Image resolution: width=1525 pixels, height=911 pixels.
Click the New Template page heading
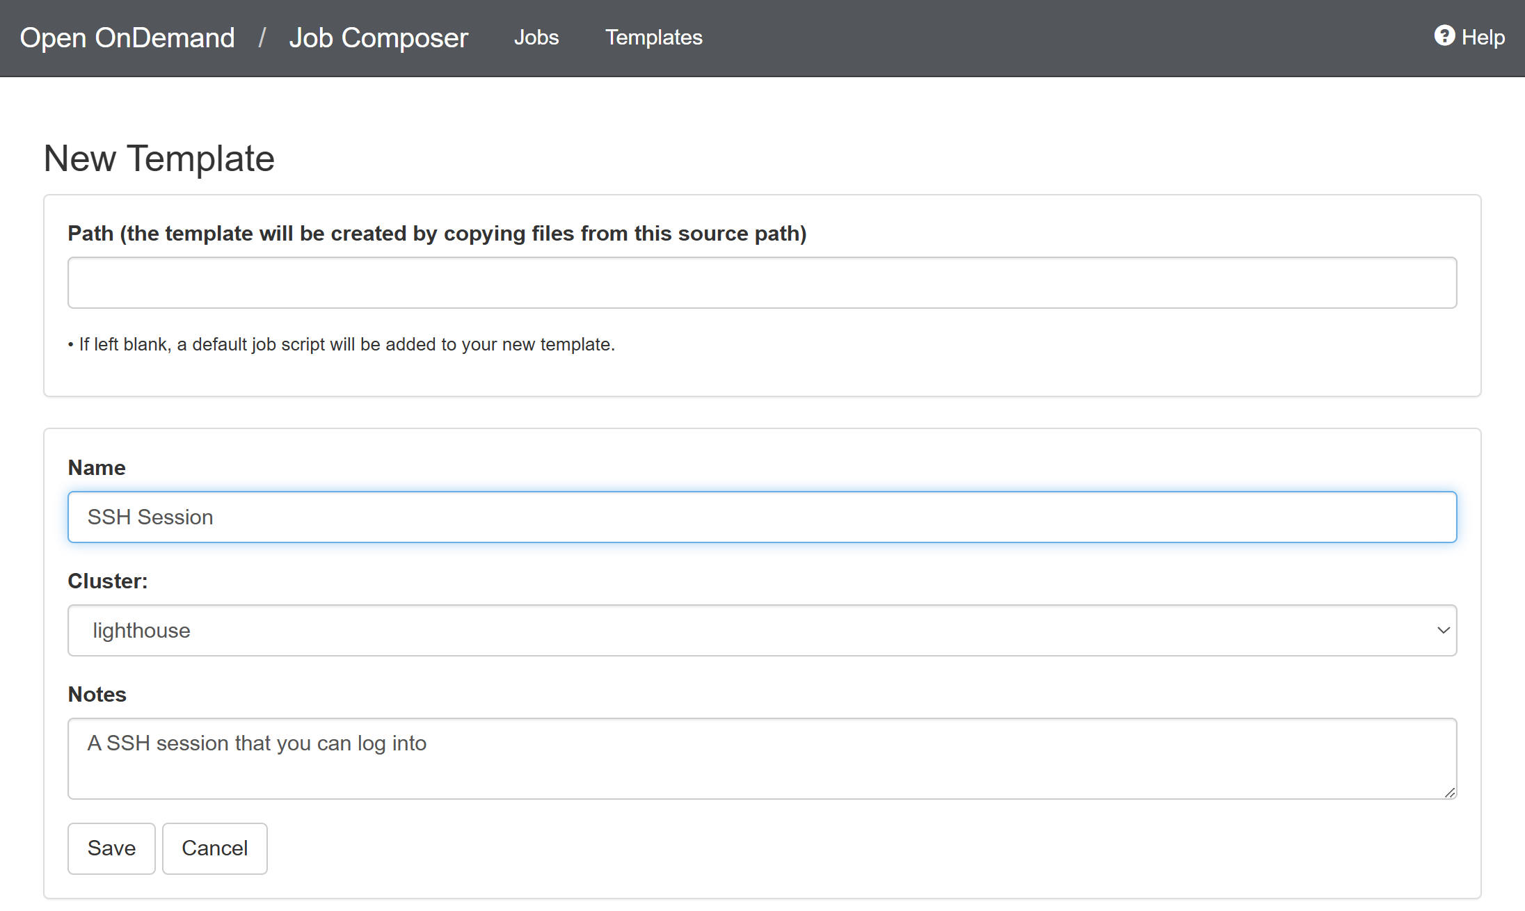click(159, 159)
